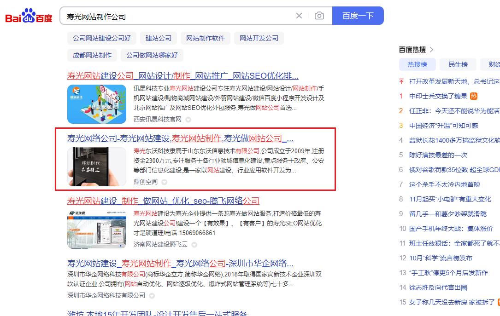Image resolution: width=500 pixels, height=316 pixels.
Task: Click the 鼎创空间 source label
Action: coord(146,182)
